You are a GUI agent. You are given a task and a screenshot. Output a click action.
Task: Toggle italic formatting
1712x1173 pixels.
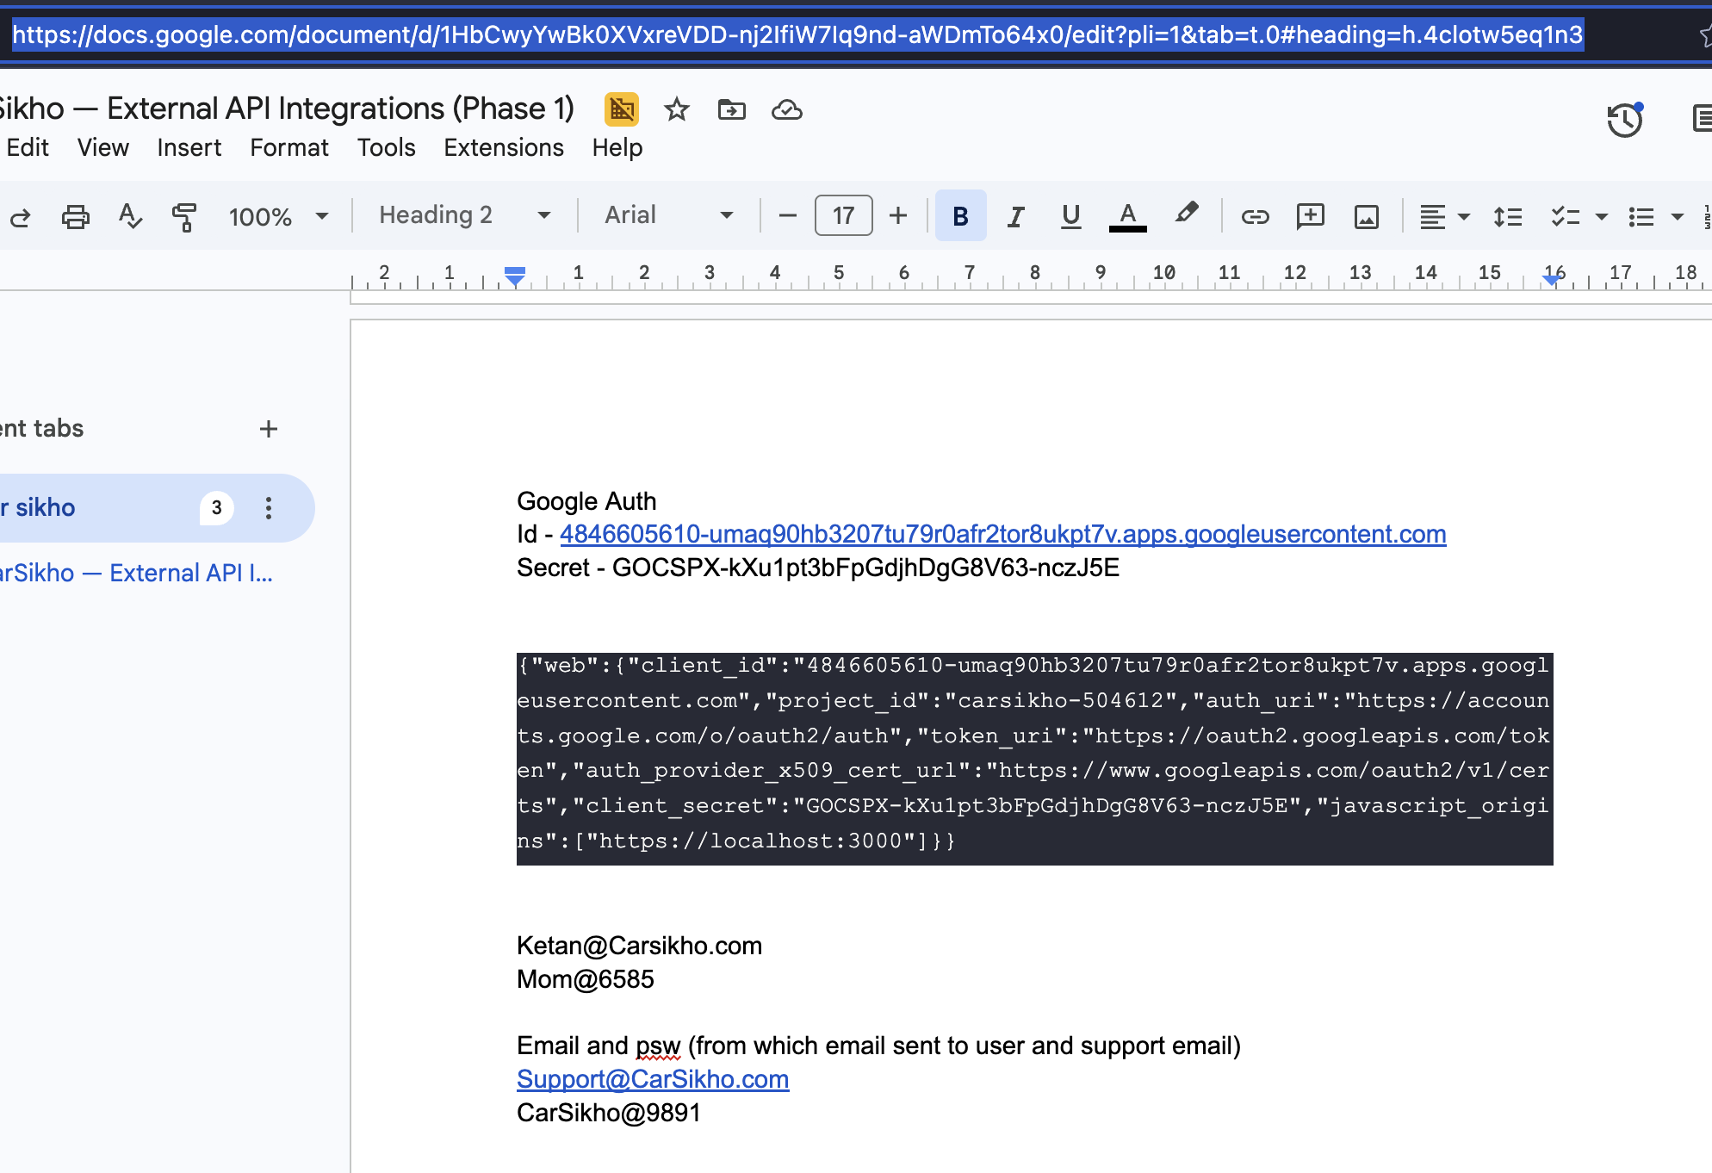tap(1016, 216)
